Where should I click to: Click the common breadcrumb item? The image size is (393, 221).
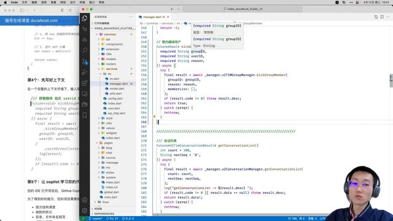coord(152,23)
